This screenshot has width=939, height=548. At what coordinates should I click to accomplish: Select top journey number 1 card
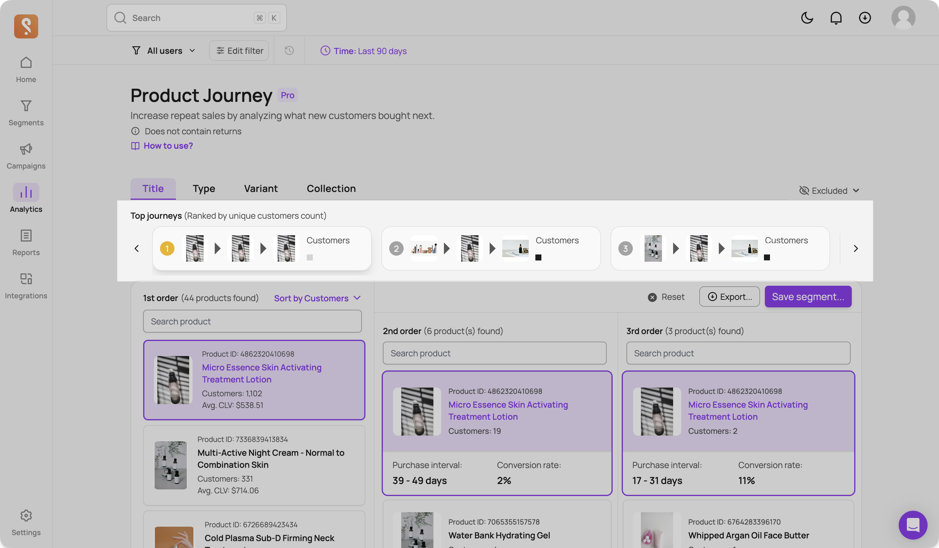point(262,248)
